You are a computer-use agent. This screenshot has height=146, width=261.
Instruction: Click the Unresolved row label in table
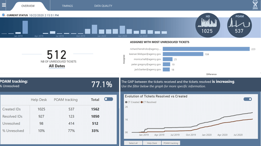[x=11, y=123]
